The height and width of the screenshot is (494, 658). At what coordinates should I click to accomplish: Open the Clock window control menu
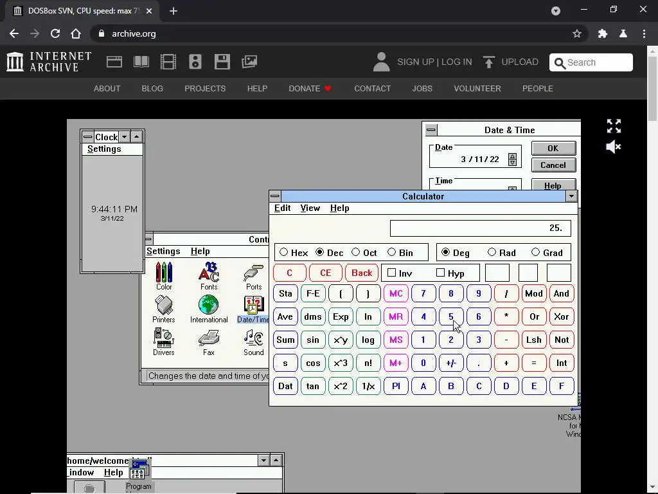point(87,137)
